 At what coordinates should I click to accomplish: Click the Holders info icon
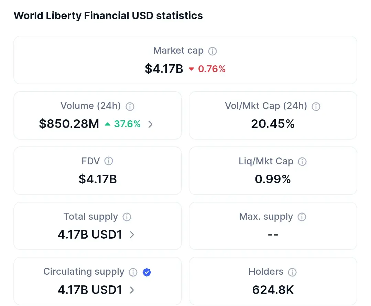point(292,272)
